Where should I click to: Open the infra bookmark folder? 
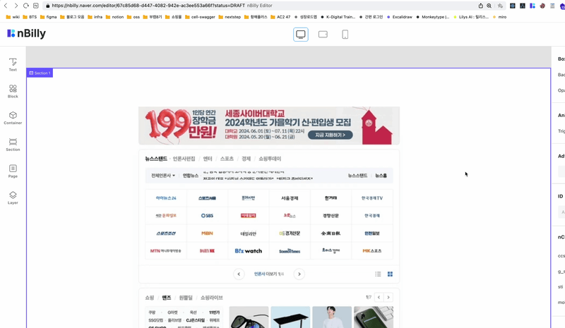[95, 17]
